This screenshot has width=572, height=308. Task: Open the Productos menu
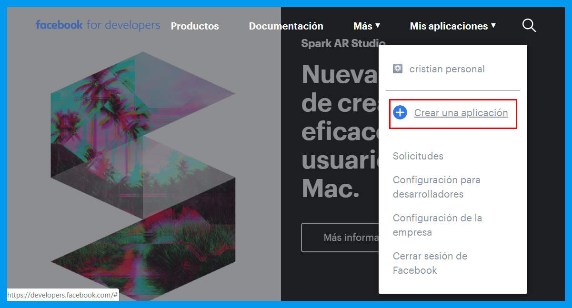195,26
